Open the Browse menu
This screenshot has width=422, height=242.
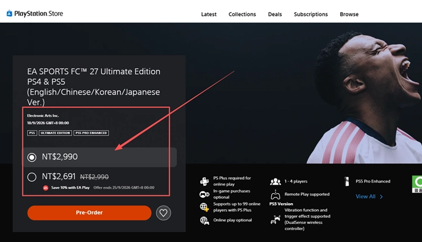(349, 14)
